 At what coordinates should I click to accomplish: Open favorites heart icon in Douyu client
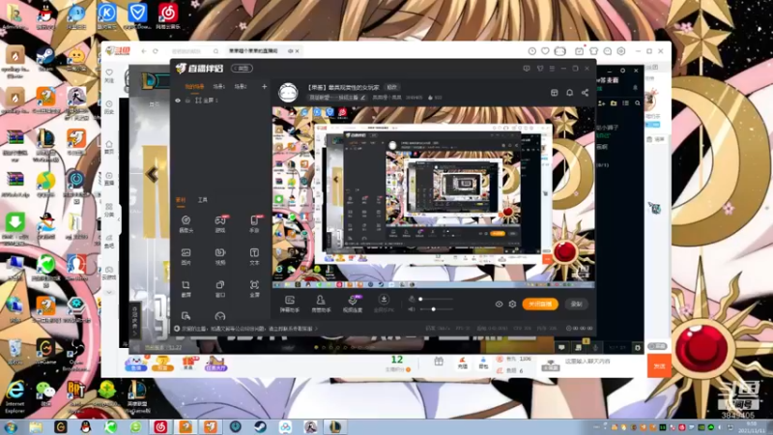[545, 51]
